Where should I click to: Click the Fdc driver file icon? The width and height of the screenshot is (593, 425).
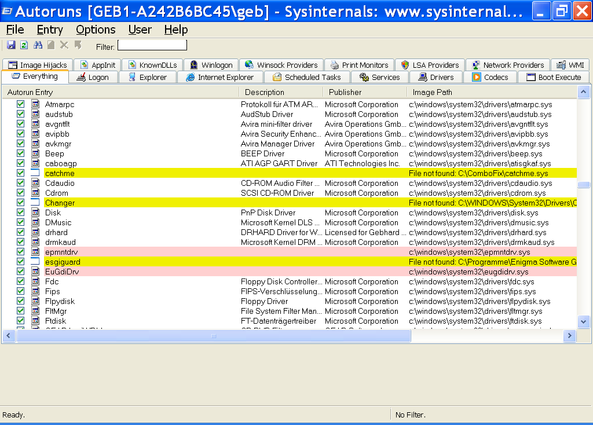pos(35,281)
